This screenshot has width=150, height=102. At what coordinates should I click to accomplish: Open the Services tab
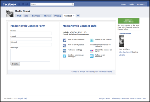coord(36,16)
